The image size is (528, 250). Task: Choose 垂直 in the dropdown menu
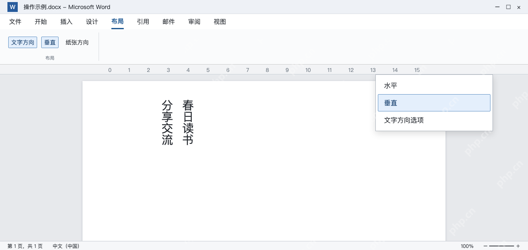(434, 103)
